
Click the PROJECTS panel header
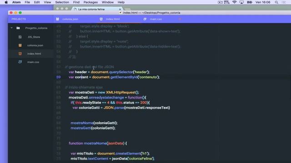pos(19,19)
